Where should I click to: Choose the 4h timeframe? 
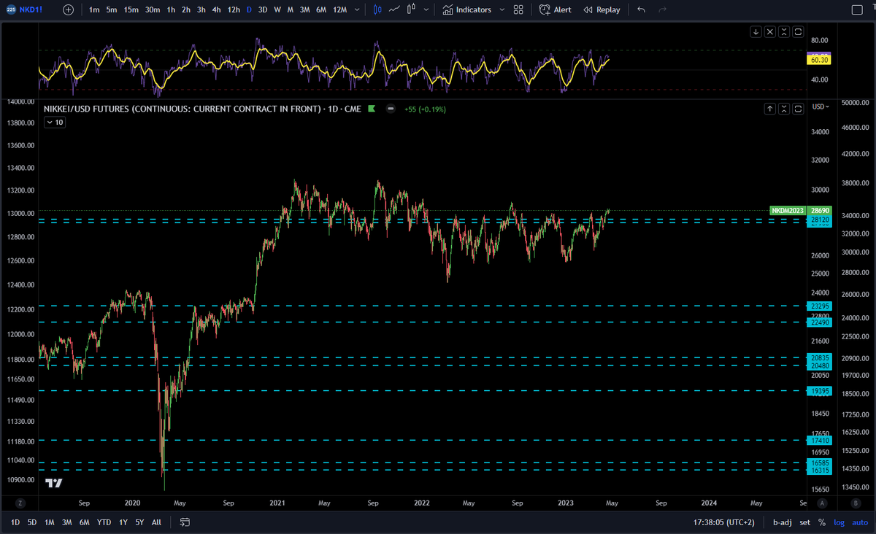point(217,9)
